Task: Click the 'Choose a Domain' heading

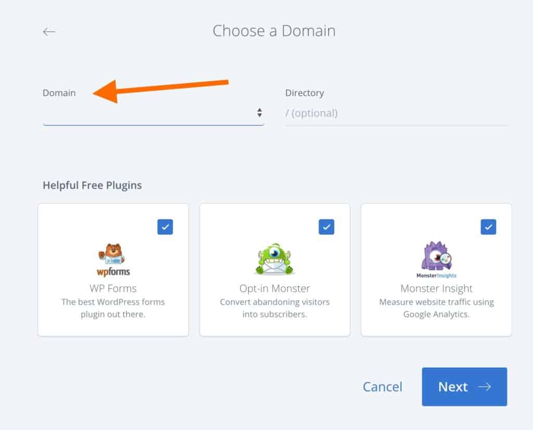Action: point(274,31)
